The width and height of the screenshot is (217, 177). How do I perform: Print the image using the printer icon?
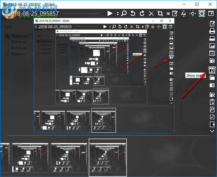212,31
